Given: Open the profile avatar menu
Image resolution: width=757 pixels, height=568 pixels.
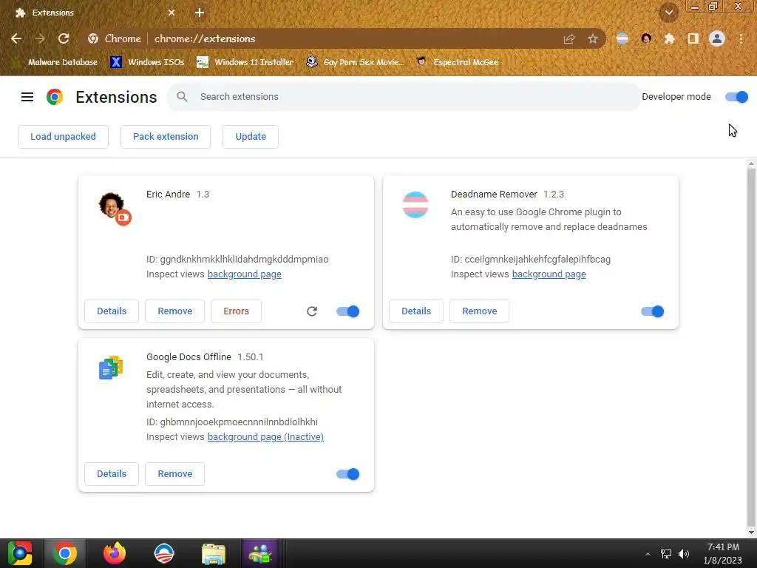Looking at the screenshot, I should click(x=717, y=38).
